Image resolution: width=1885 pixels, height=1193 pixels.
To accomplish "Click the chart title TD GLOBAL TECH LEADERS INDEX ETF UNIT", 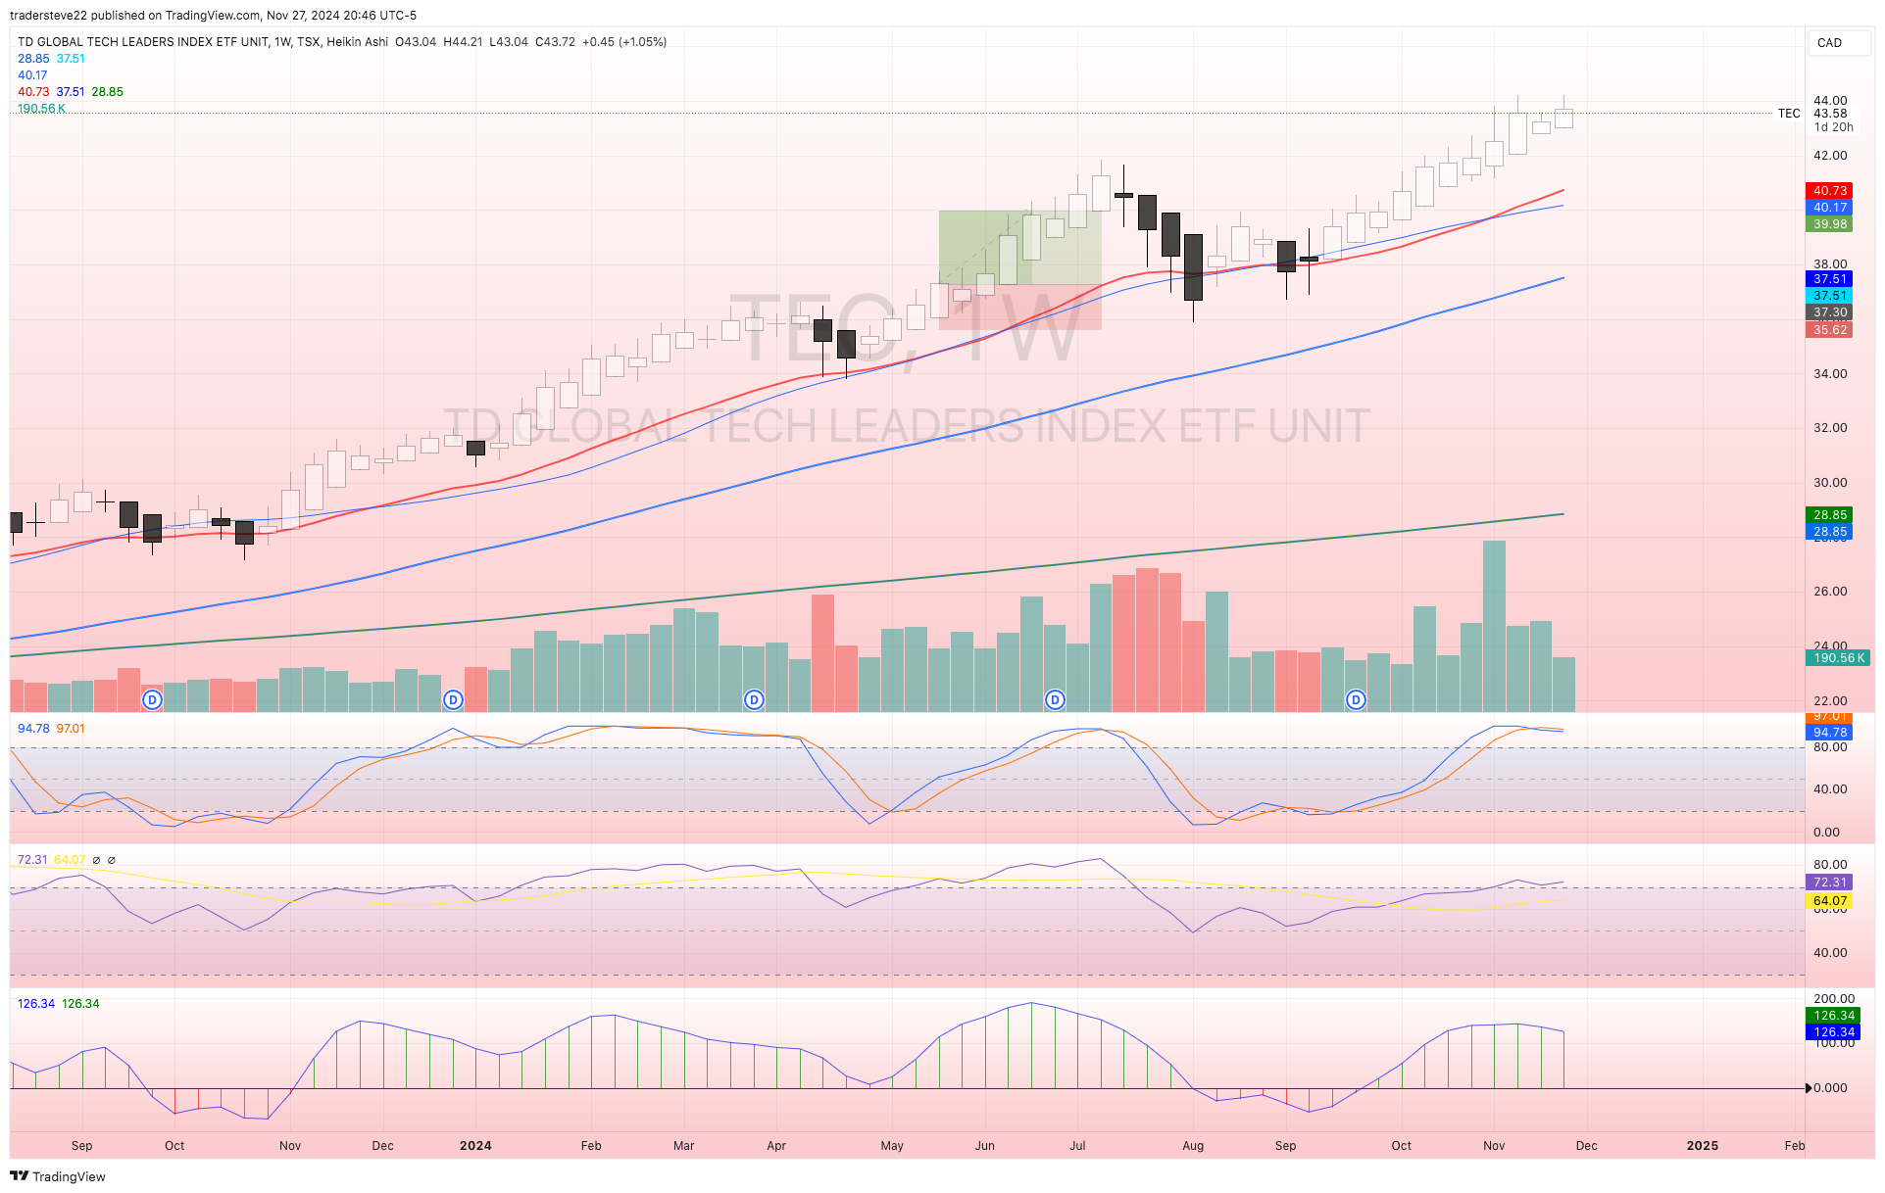I will (143, 42).
